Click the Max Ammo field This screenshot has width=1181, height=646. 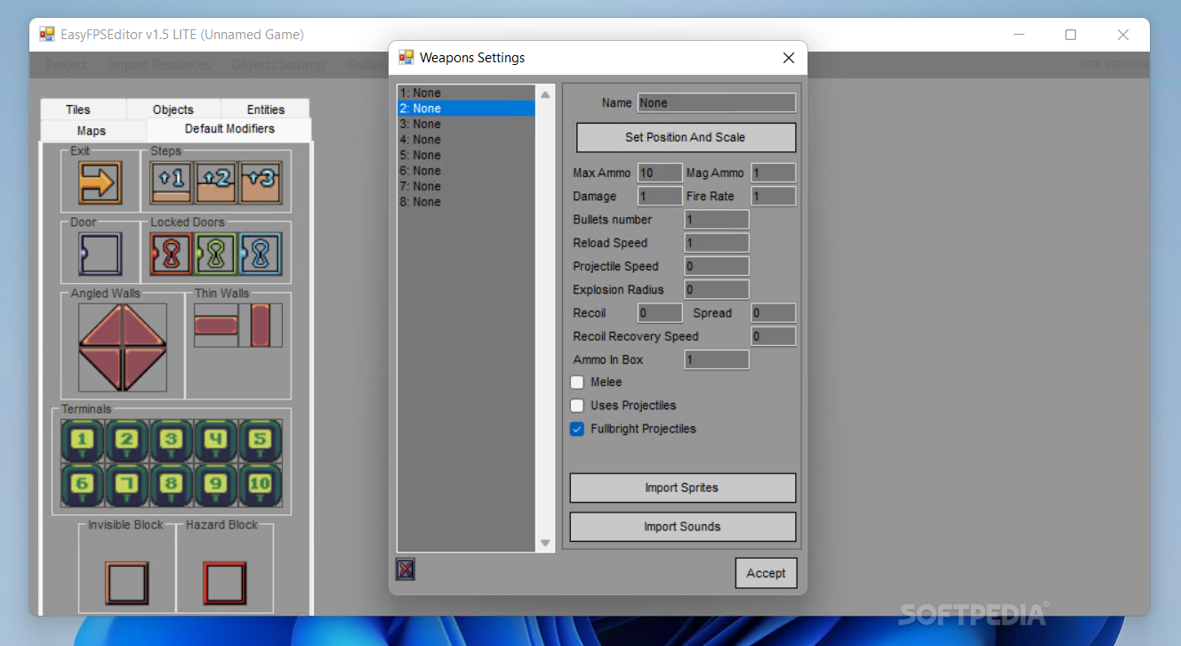coord(660,173)
